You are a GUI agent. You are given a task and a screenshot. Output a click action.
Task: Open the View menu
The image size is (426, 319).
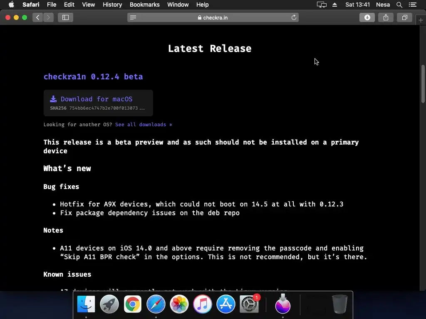point(88,5)
